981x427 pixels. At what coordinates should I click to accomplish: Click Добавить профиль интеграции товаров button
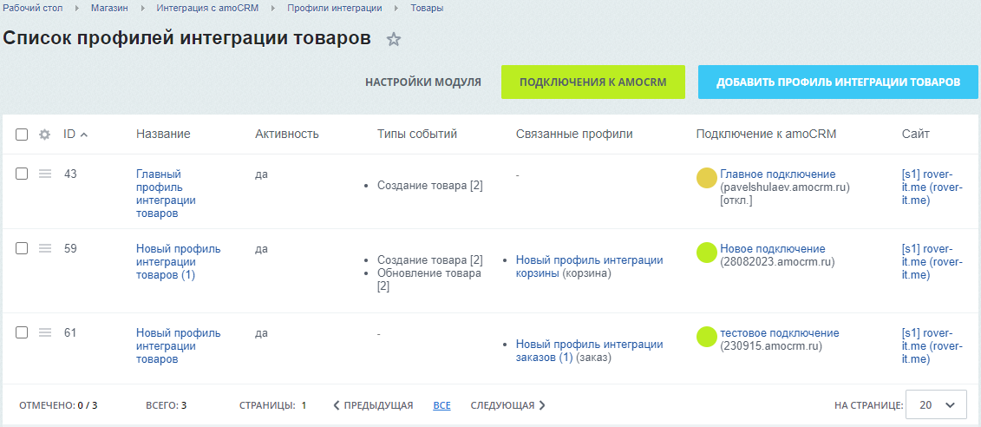click(x=838, y=82)
